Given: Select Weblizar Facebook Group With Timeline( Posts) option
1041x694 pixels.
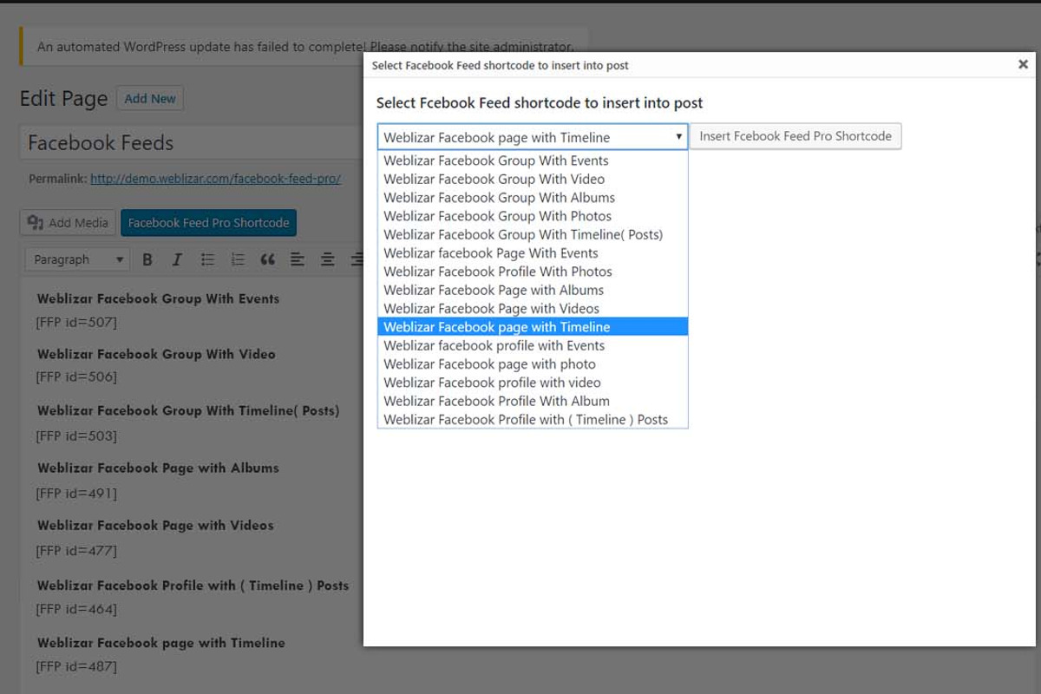Looking at the screenshot, I should coord(533,234).
